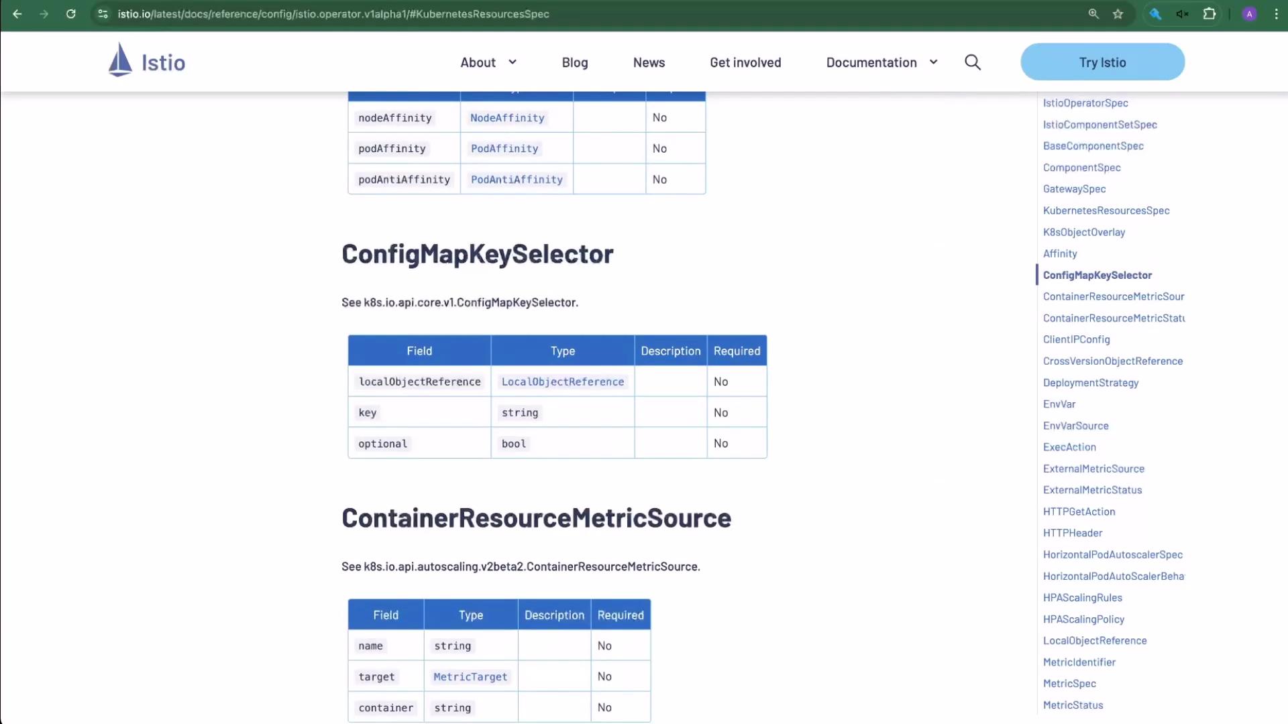The image size is (1288, 724).
Task: Jump to EnvVar in sidebar
Action: pyautogui.click(x=1059, y=404)
